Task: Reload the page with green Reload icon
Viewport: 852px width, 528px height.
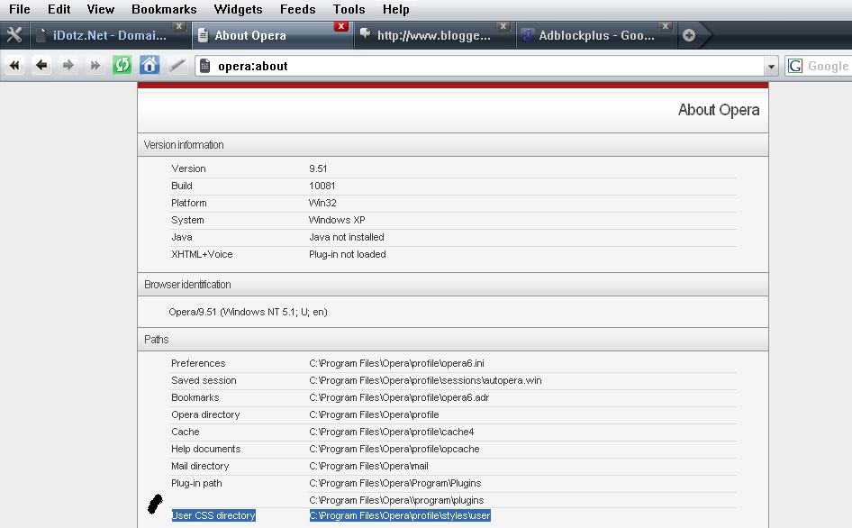Action: click(x=122, y=66)
